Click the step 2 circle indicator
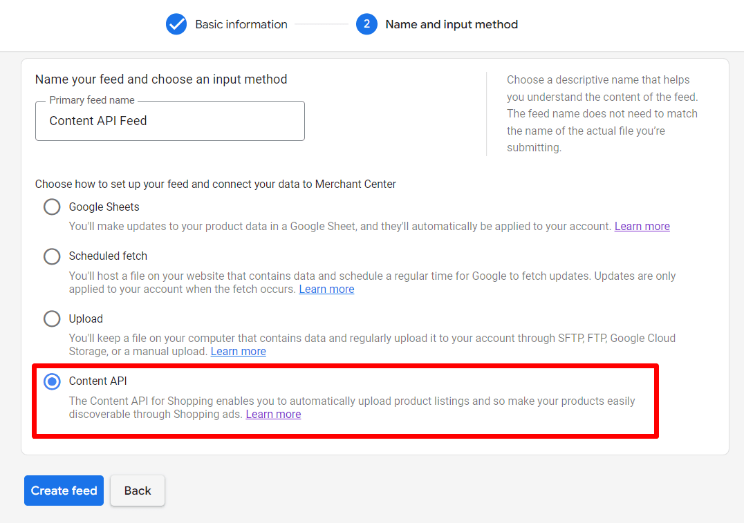 (x=366, y=24)
